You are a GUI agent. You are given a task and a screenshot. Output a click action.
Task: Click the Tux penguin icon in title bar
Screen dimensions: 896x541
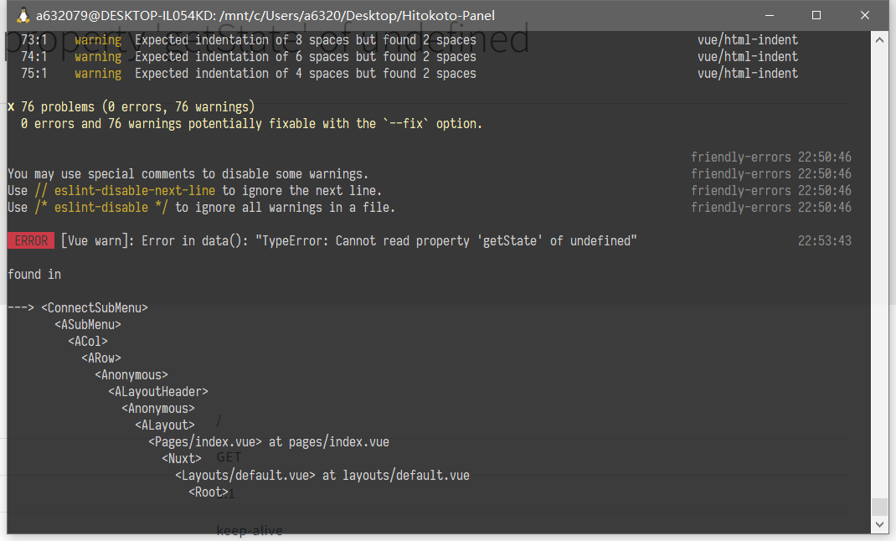[21, 14]
